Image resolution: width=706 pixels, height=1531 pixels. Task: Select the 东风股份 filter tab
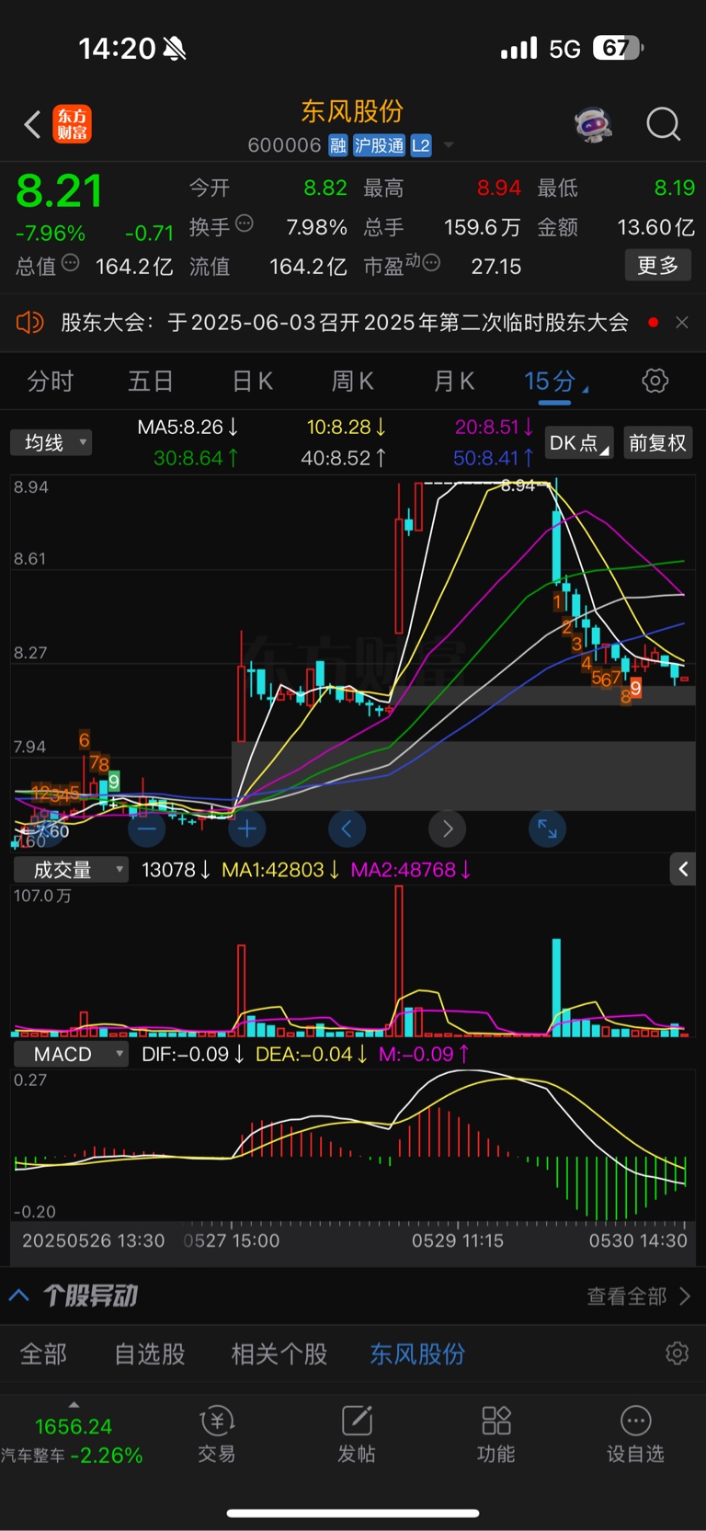[x=417, y=1354]
